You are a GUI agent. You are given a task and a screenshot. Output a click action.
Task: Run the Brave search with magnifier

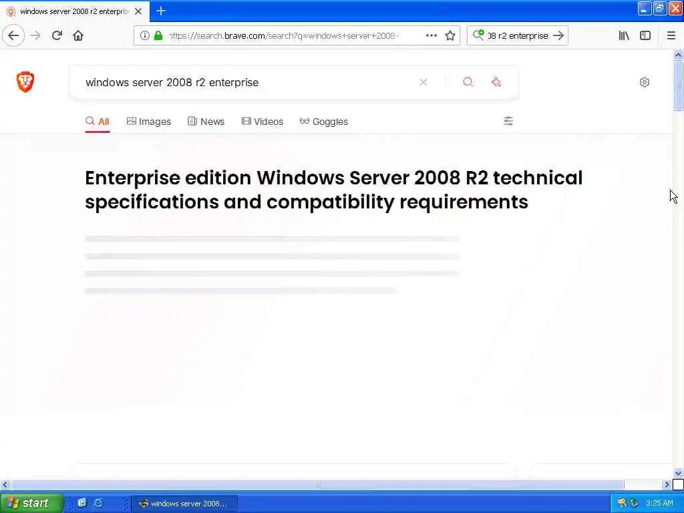(x=468, y=82)
